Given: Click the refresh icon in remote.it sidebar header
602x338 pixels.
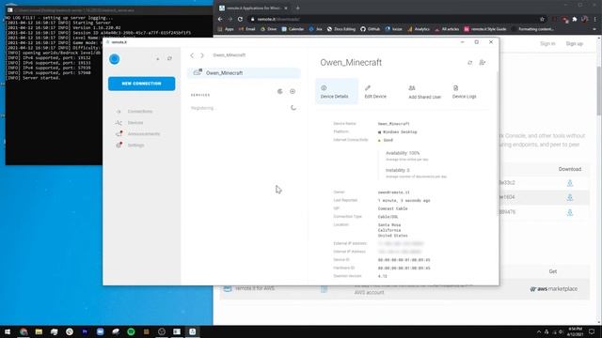Looking at the screenshot, I should pyautogui.click(x=169, y=58).
